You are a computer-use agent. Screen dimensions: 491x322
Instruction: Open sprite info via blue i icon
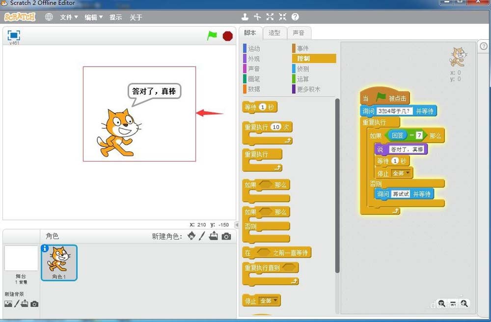45,248
